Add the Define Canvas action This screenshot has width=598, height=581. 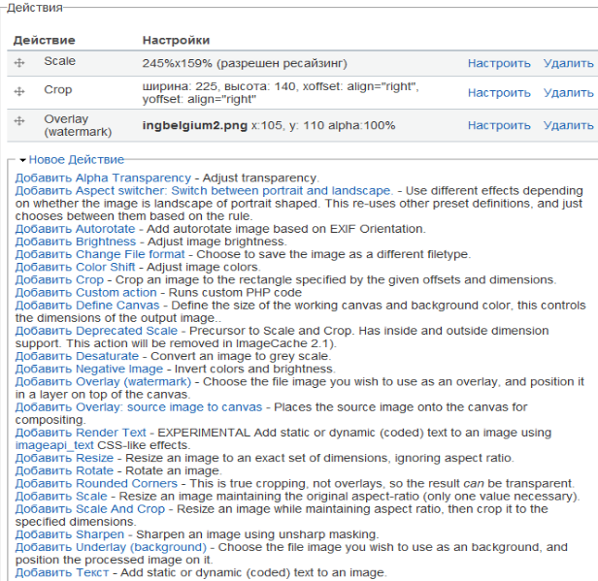(87, 306)
